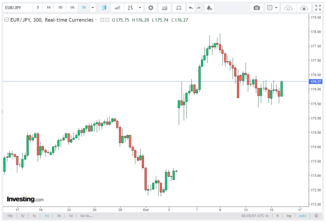Click the EUR/JPY symbol input field
Image resolution: width=326 pixels, height=223 pixels.
point(17,8)
